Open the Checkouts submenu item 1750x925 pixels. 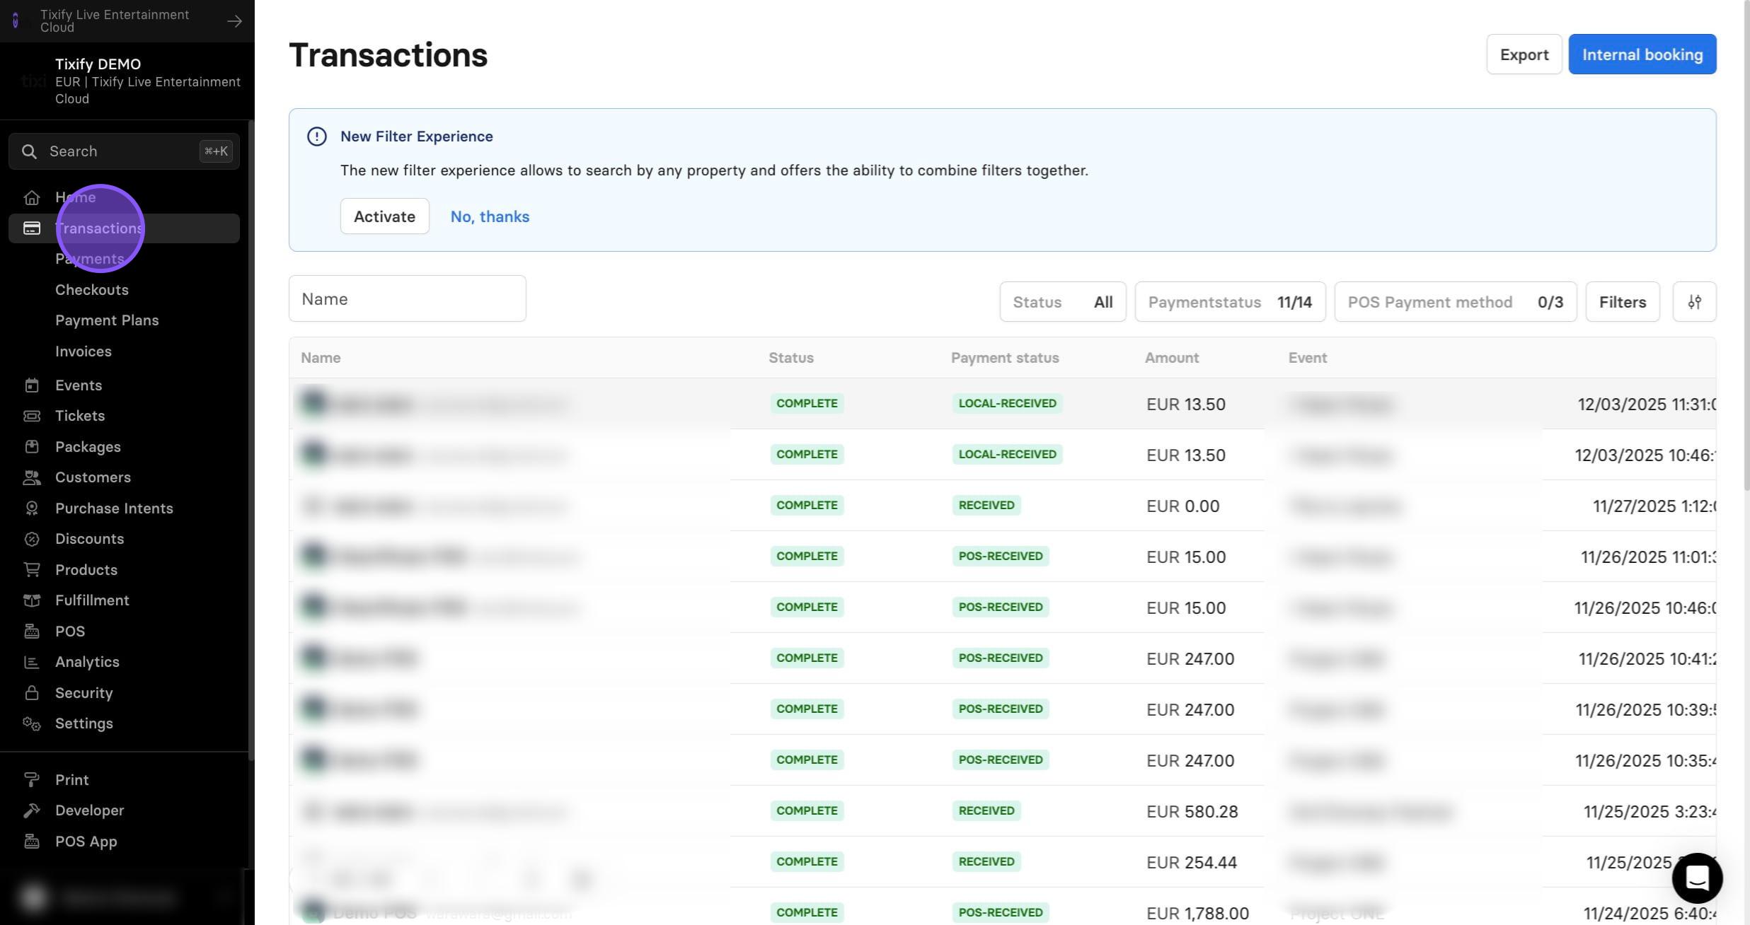(x=92, y=290)
